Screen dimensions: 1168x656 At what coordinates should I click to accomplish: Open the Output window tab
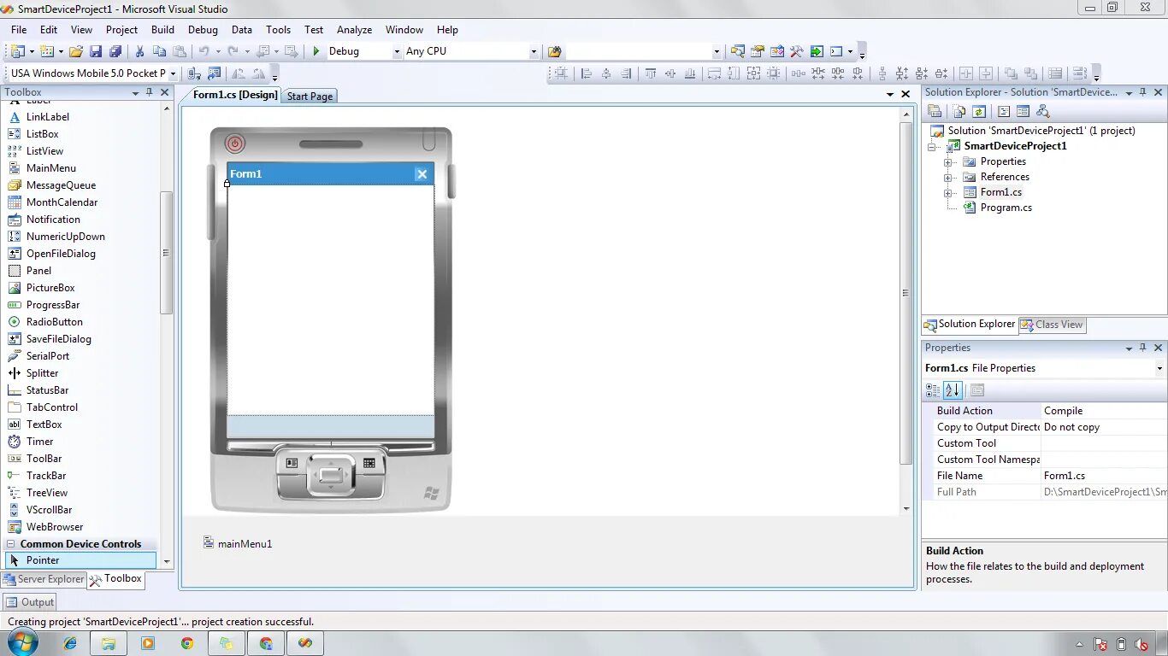(x=30, y=602)
